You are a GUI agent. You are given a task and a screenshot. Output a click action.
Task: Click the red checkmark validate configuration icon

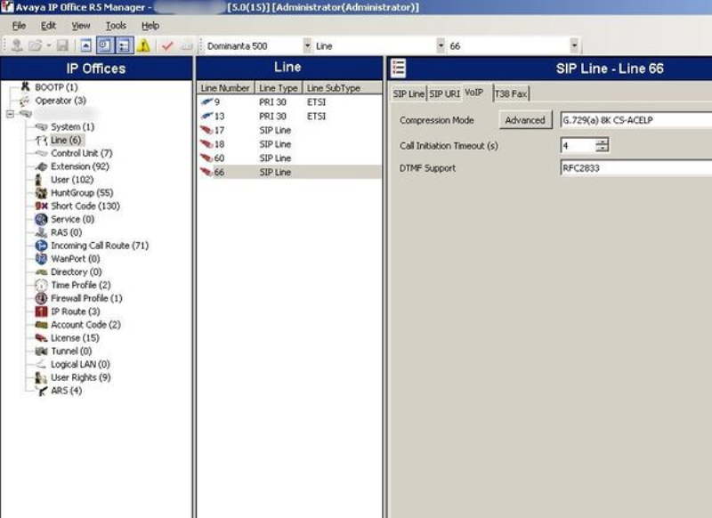point(167,46)
